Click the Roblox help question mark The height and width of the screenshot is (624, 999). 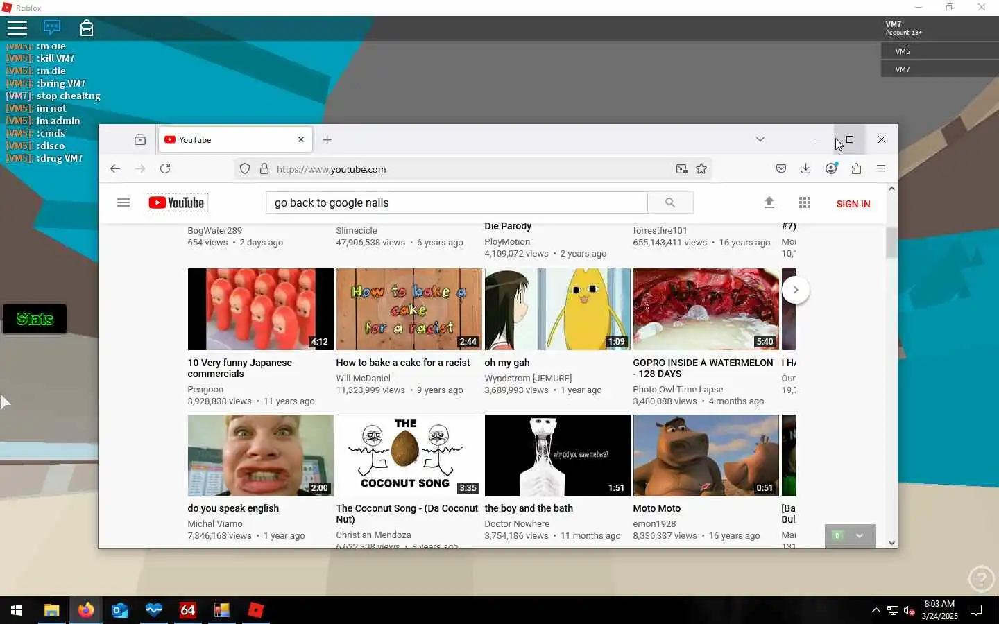tap(981, 578)
